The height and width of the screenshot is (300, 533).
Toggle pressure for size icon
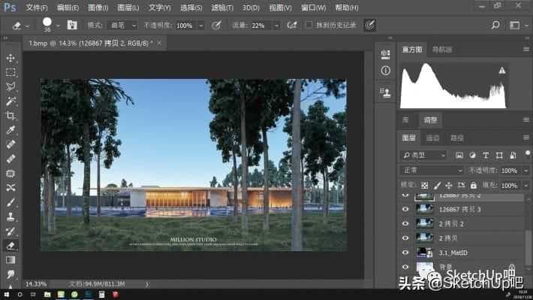click(x=370, y=25)
